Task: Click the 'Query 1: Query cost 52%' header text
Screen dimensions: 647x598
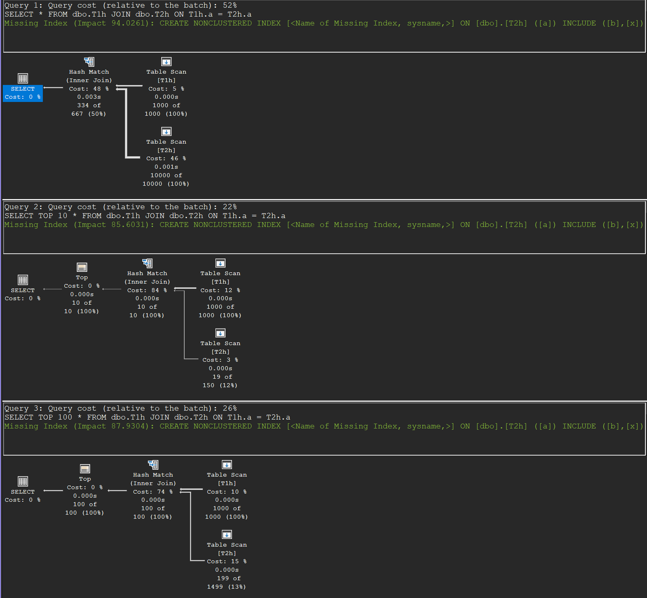Action: pos(121,6)
